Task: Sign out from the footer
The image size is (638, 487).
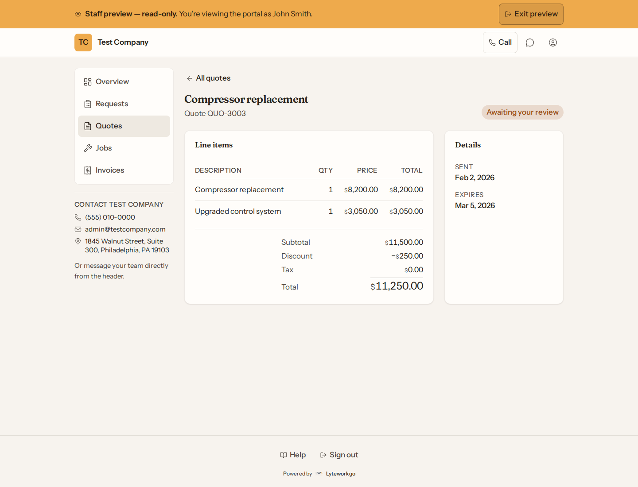Action: tap(339, 455)
